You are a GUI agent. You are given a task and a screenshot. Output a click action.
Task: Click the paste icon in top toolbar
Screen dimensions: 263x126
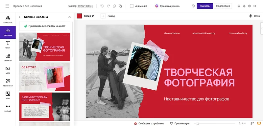click(x=120, y=6)
